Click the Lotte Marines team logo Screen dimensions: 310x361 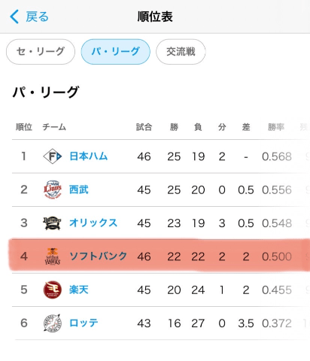tap(52, 323)
